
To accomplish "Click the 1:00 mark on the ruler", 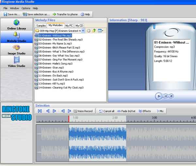I will [75, 118].
